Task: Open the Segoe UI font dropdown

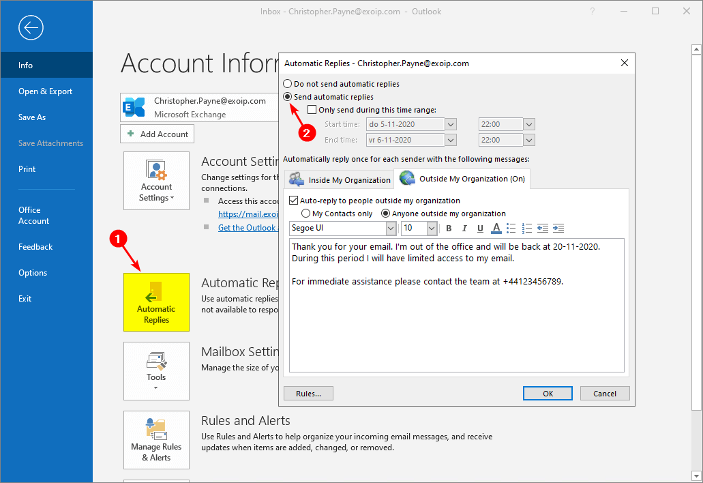Action: tap(389, 228)
